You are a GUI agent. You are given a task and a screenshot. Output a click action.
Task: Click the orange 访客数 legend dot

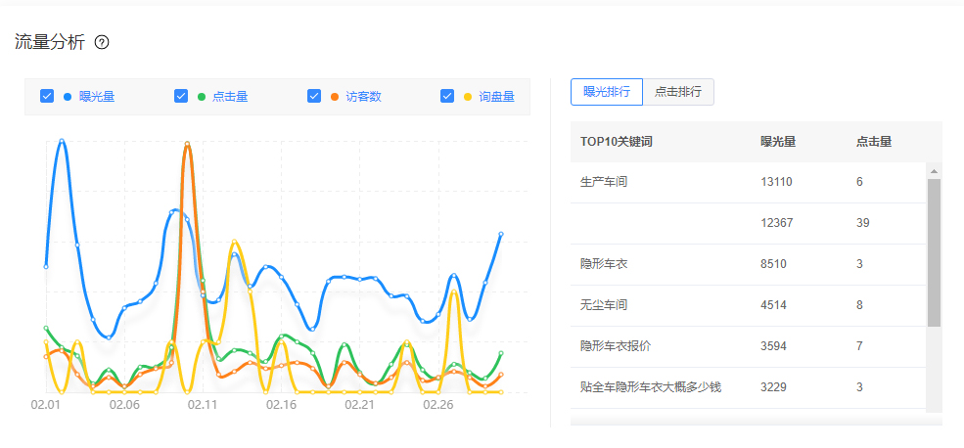point(335,96)
